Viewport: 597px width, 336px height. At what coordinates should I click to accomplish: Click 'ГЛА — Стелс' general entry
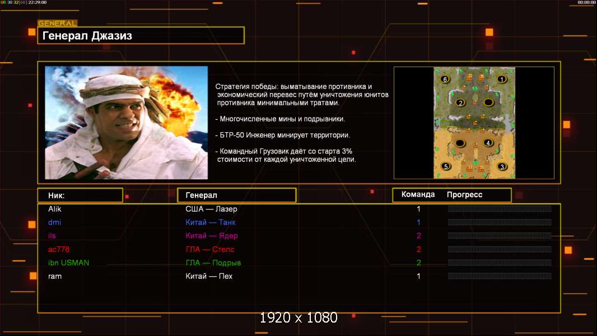pyautogui.click(x=210, y=249)
